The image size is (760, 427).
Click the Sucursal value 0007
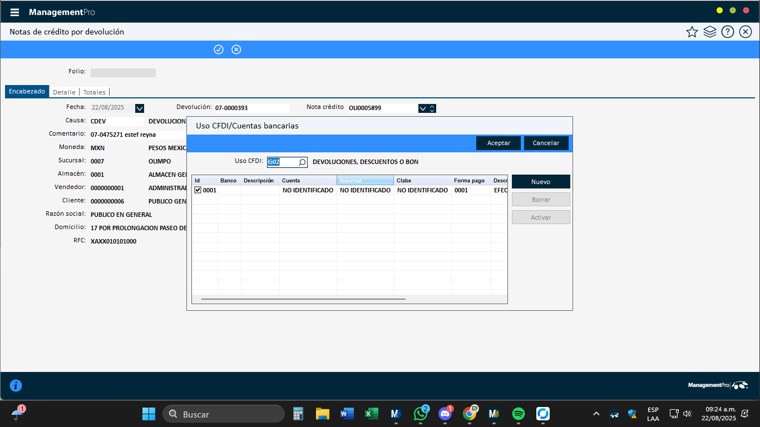[x=97, y=161]
